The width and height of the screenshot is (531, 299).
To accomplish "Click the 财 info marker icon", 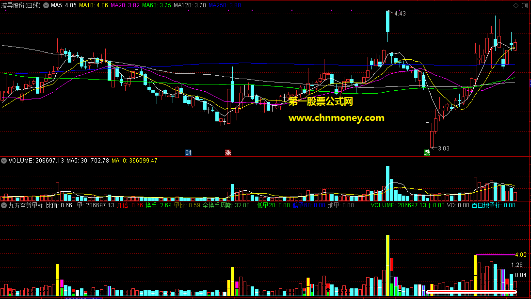I will tap(188, 153).
